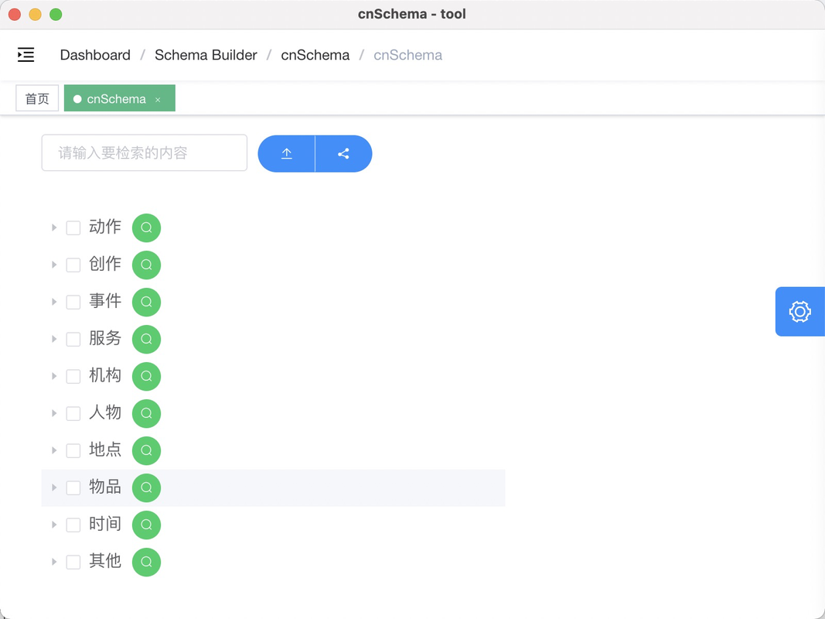Go to Dashboard in the breadcrumb
The width and height of the screenshot is (825, 619).
pyautogui.click(x=95, y=55)
